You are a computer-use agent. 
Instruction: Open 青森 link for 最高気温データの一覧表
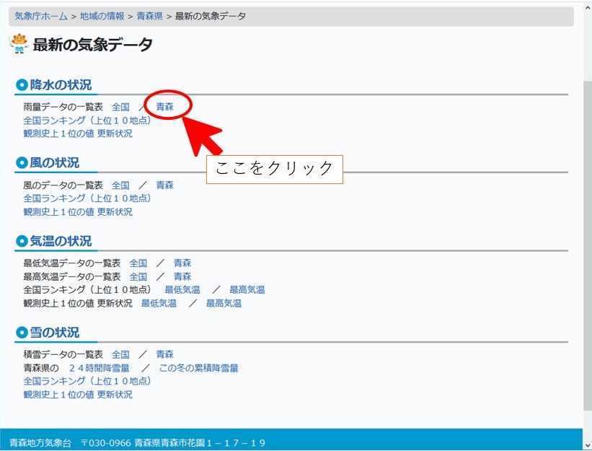point(182,276)
